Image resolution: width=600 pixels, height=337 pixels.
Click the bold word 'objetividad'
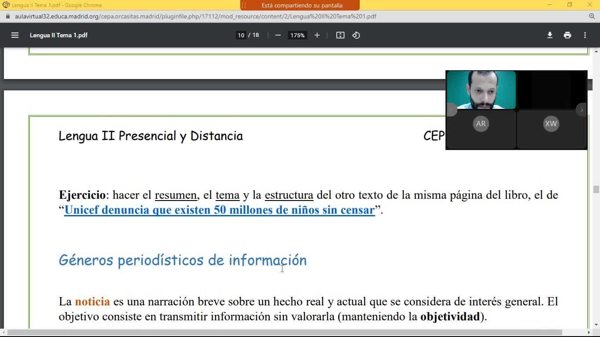pyautogui.click(x=450, y=316)
